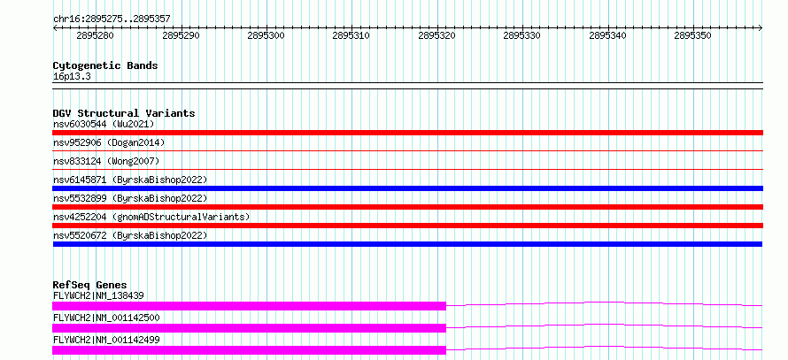The image size is (788, 360).
Task: Click the red bar for nsv6030544
Action: 407,133
